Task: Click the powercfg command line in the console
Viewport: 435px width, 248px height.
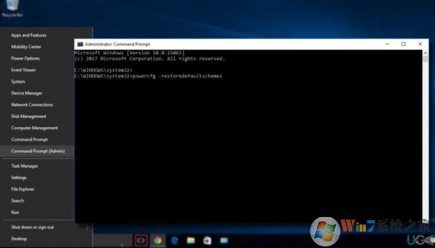Action: coord(149,76)
